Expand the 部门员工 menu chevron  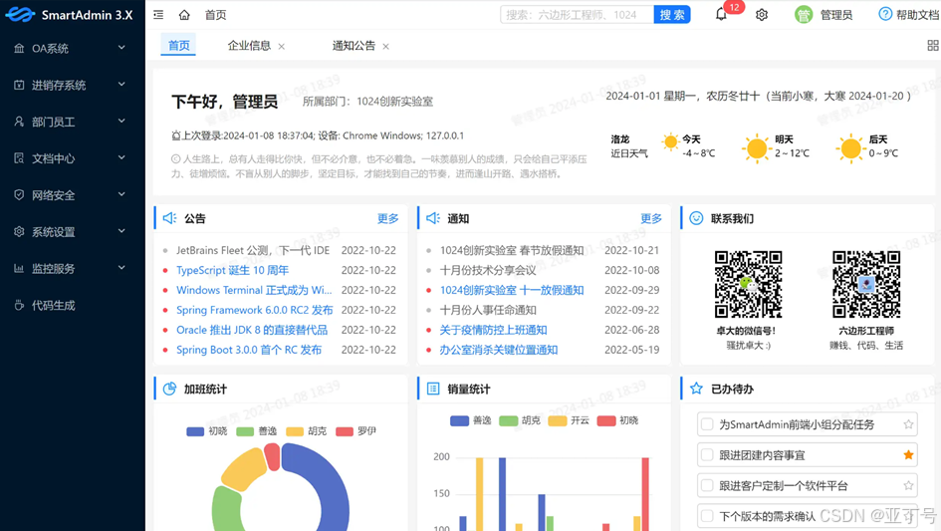tap(121, 121)
